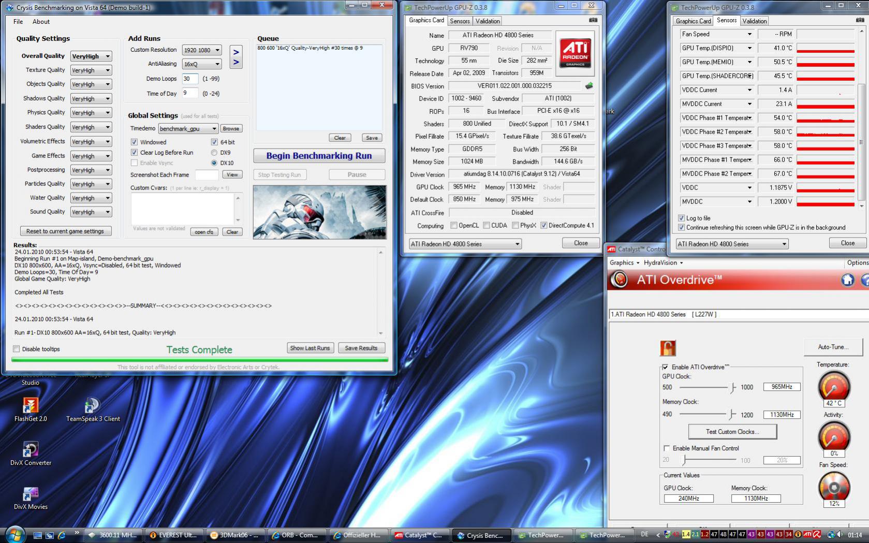Viewport: 869px width, 543px height.
Task: Select the DX10 radio button
Action: [x=214, y=163]
